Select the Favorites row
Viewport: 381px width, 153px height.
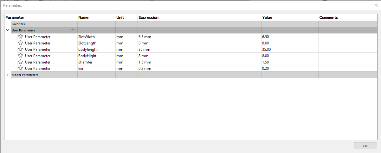pyautogui.click(x=194, y=24)
